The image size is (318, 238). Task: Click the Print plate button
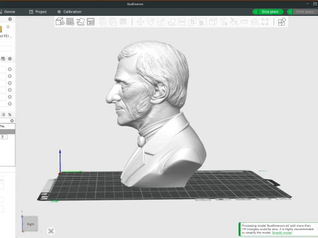click(305, 12)
